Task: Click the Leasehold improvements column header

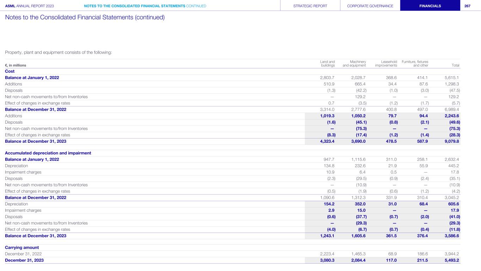Action: pyautogui.click(x=386, y=63)
